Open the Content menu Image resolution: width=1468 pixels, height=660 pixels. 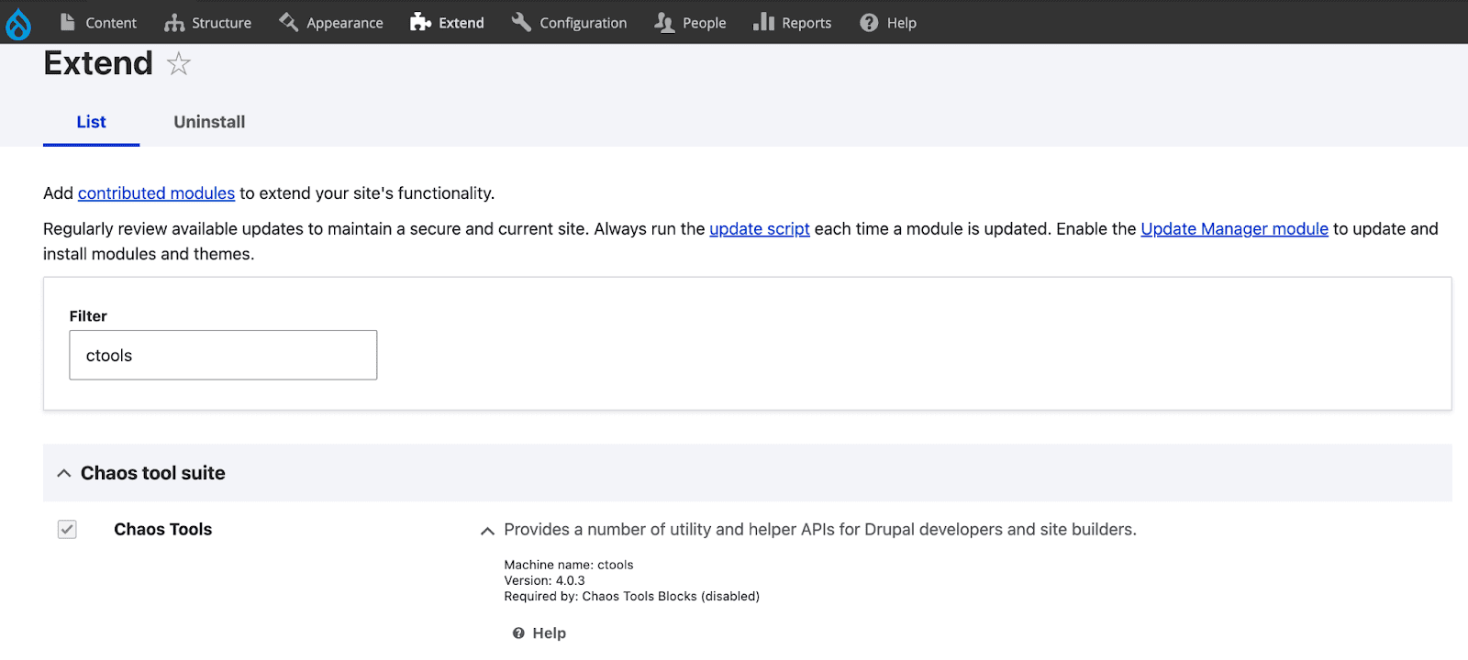pyautogui.click(x=98, y=22)
